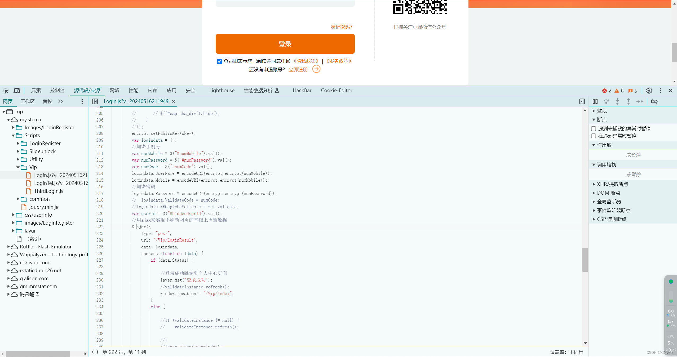Screen dimensions: 677x357
Task: Open the HackBar tab
Action: click(x=302, y=91)
